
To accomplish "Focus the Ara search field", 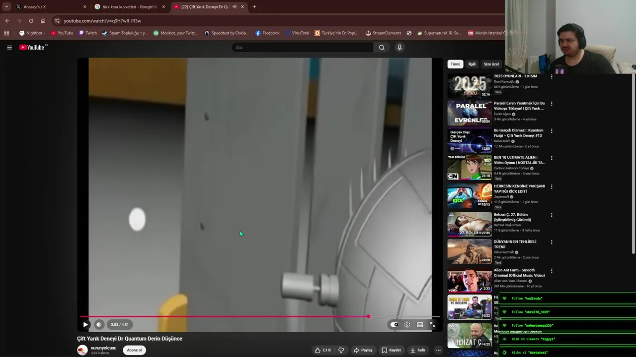I will coord(302,48).
